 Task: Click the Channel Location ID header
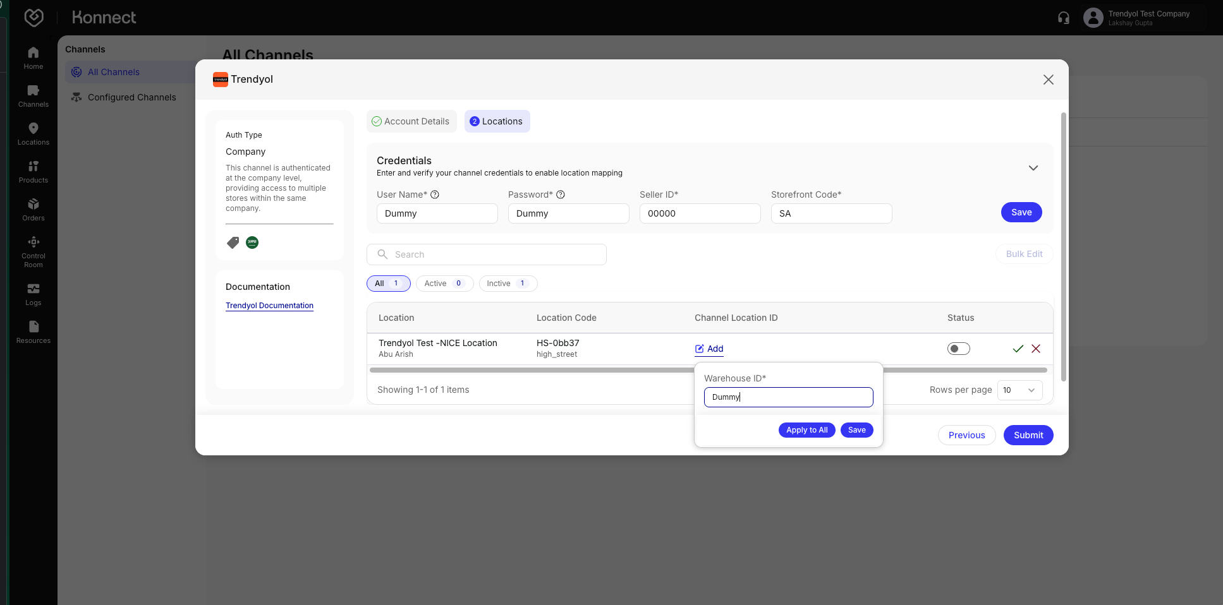pyautogui.click(x=736, y=318)
